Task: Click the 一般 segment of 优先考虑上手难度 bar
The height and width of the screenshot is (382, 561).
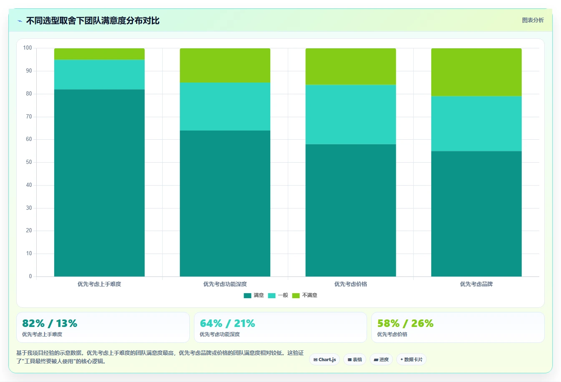Action: click(99, 75)
